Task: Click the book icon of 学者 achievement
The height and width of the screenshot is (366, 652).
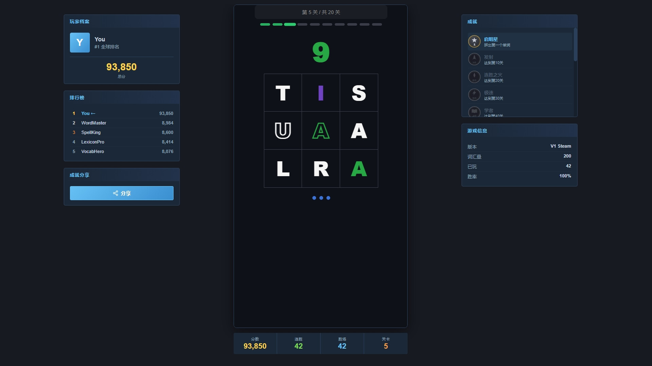Action: pos(474,112)
